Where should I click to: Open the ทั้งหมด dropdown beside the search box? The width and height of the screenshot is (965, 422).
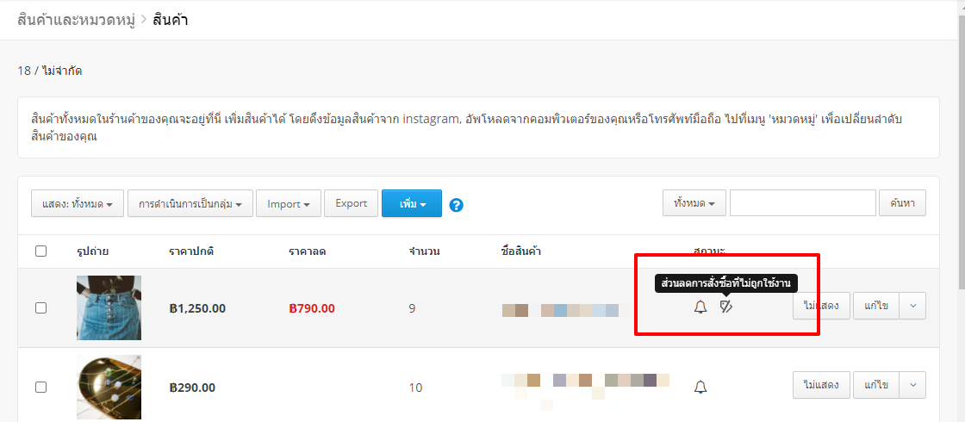[694, 203]
